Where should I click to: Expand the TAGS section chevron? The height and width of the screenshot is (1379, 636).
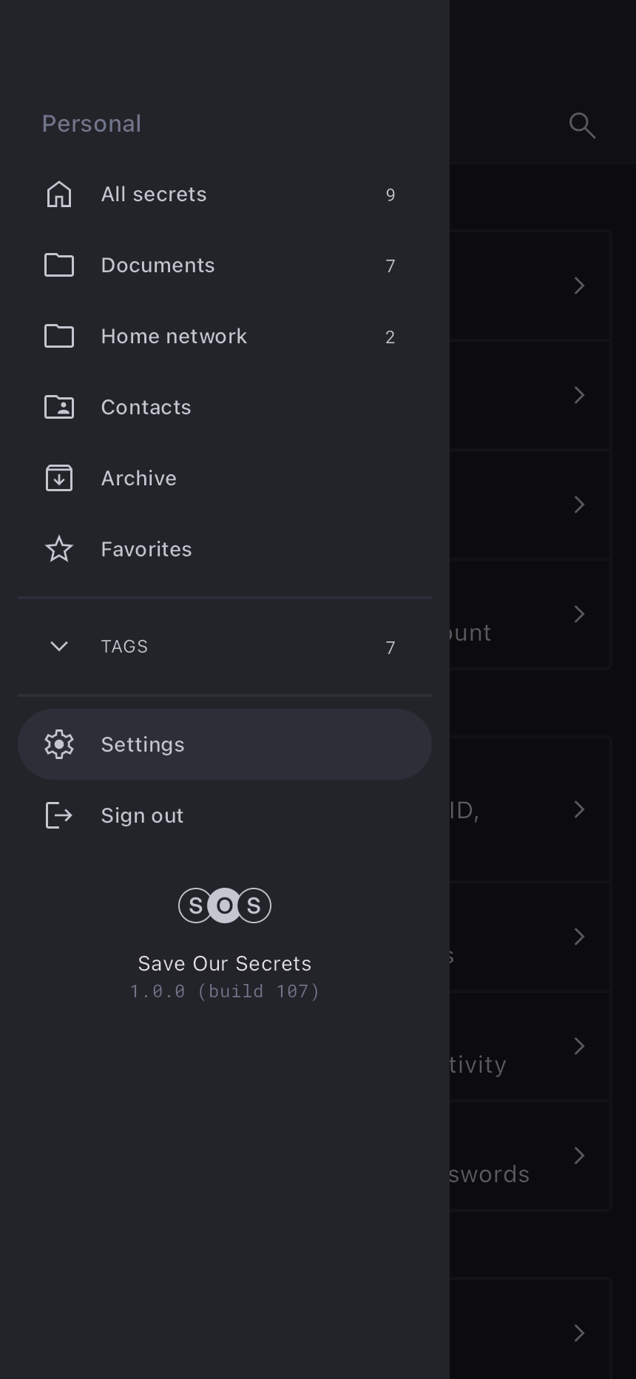[x=59, y=647]
